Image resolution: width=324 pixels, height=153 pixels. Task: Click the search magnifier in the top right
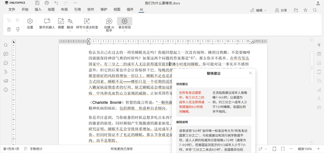pos(315,10)
